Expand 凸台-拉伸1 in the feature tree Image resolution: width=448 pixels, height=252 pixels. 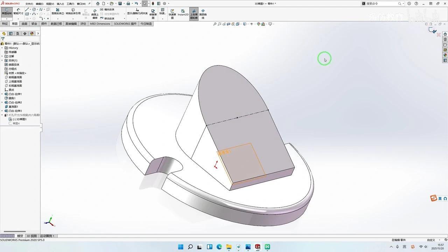coord(2,94)
